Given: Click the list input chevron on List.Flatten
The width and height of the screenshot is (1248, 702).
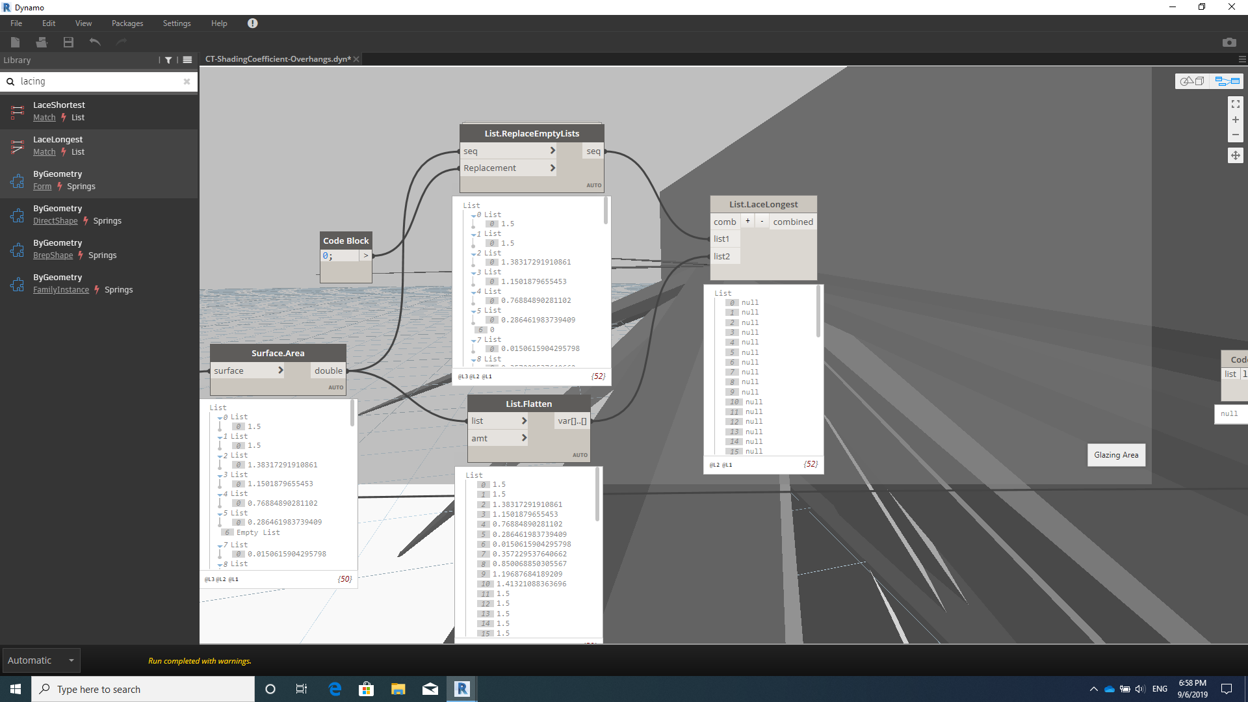Looking at the screenshot, I should (x=524, y=421).
